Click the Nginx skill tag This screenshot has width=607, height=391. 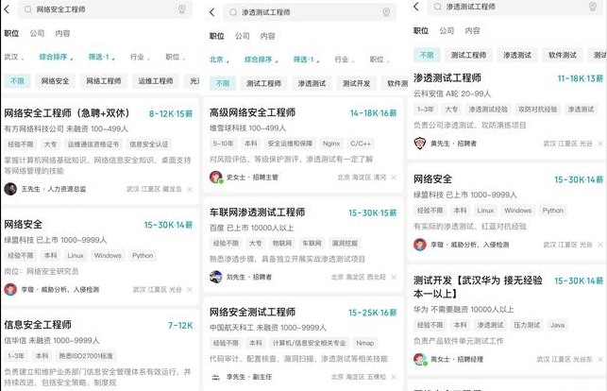331,144
